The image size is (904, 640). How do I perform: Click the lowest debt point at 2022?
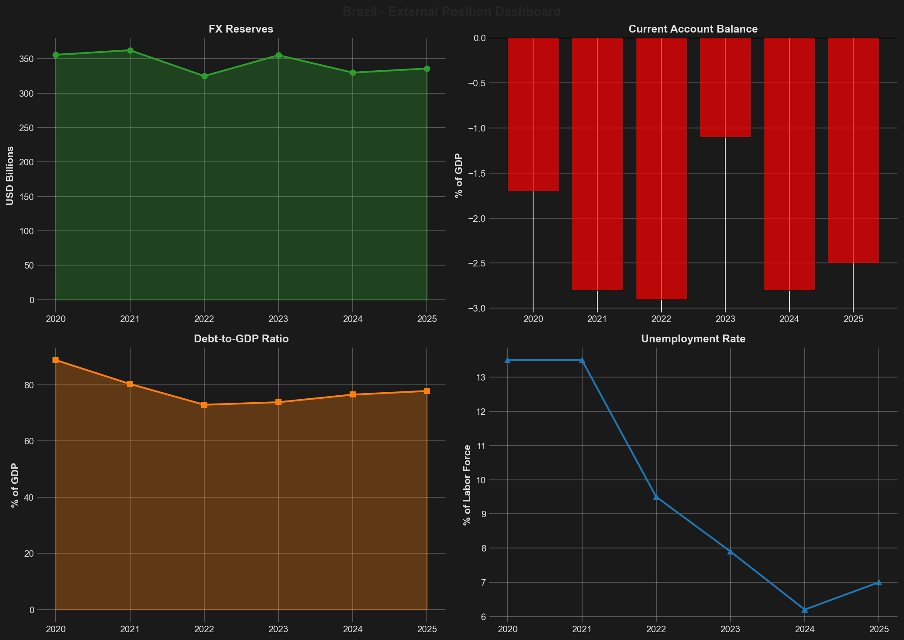pyautogui.click(x=204, y=404)
